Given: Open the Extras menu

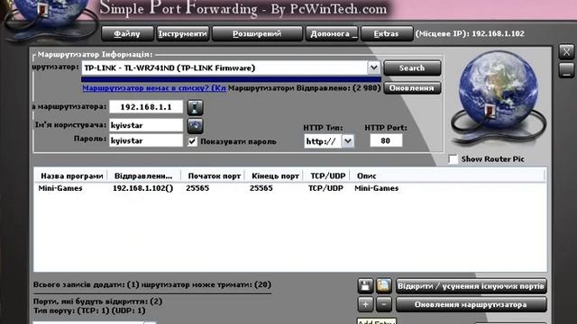Looking at the screenshot, I should (x=387, y=34).
